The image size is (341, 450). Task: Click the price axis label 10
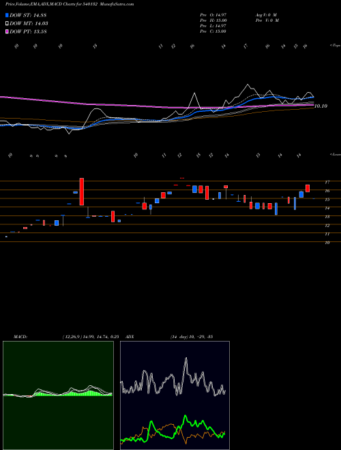click(x=327, y=243)
